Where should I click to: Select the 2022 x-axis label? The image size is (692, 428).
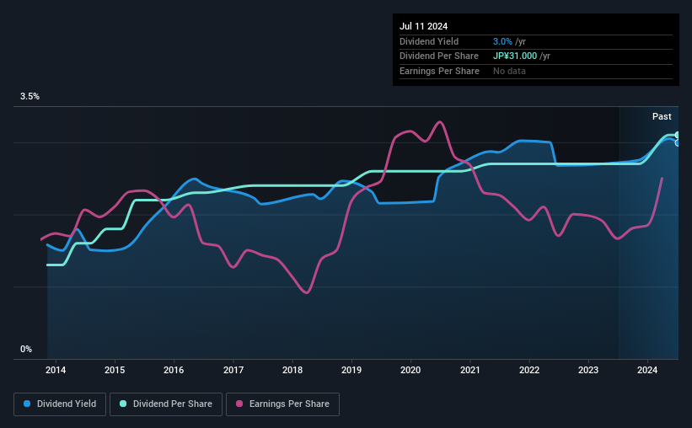(529, 370)
